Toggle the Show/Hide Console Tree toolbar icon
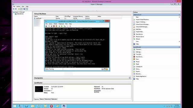The image size is (193, 108). point(21,9)
